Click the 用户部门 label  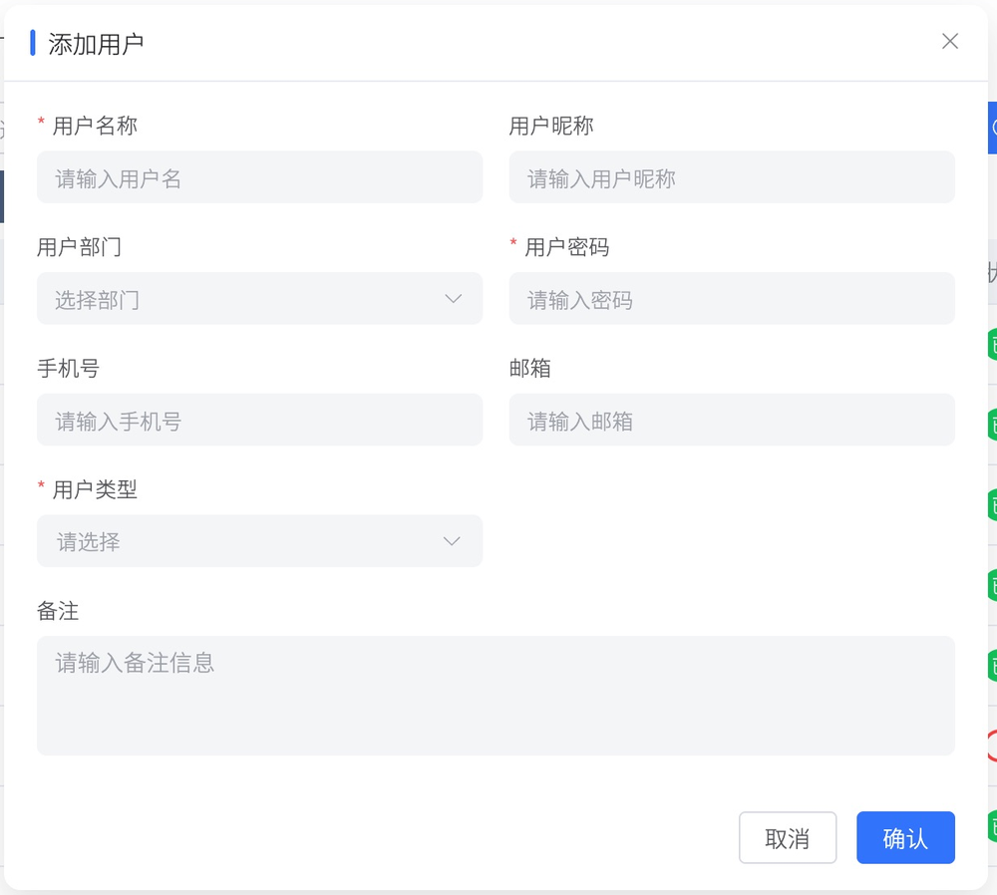click(79, 247)
